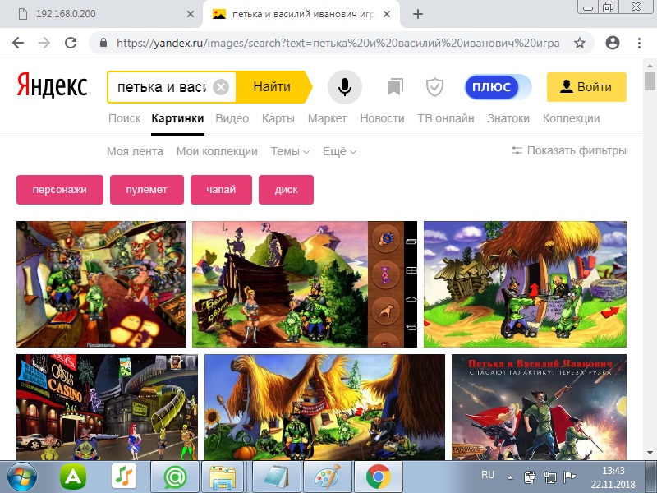657x493 pixels.
Task: Click the RU language indicator
Action: (488, 475)
